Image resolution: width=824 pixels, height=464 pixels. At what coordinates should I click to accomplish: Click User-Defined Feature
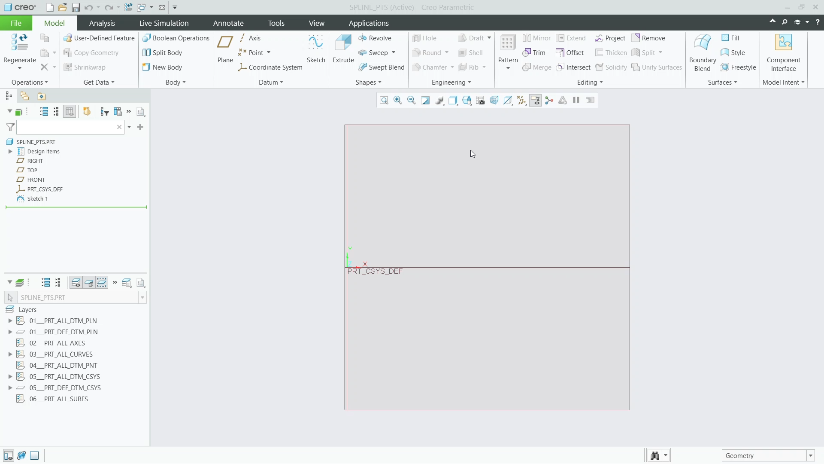tap(99, 38)
